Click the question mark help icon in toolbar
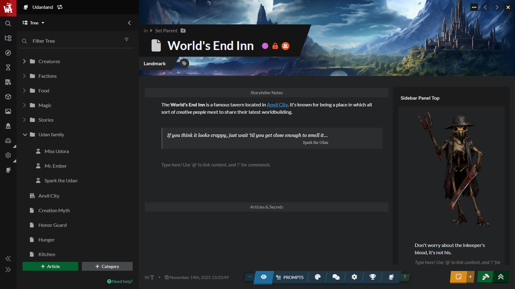This screenshot has width=515, height=289. (x=405, y=277)
